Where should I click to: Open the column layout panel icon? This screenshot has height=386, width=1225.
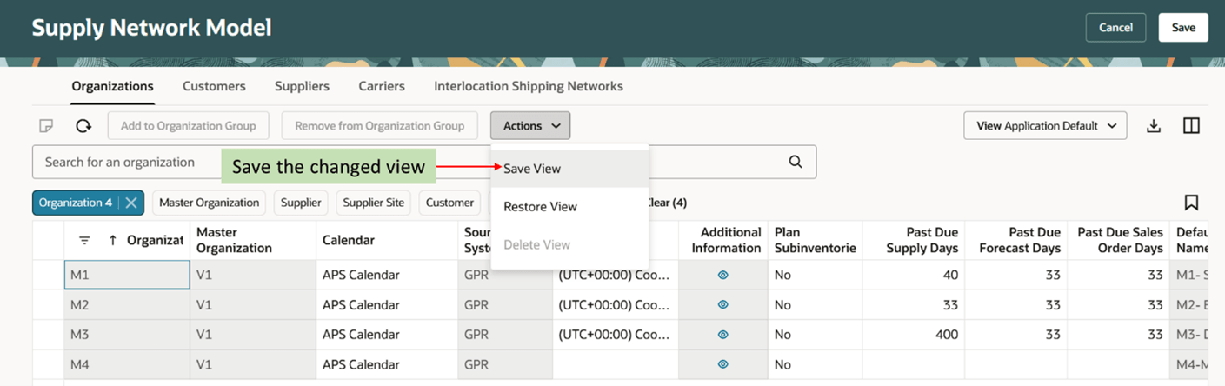click(1191, 126)
